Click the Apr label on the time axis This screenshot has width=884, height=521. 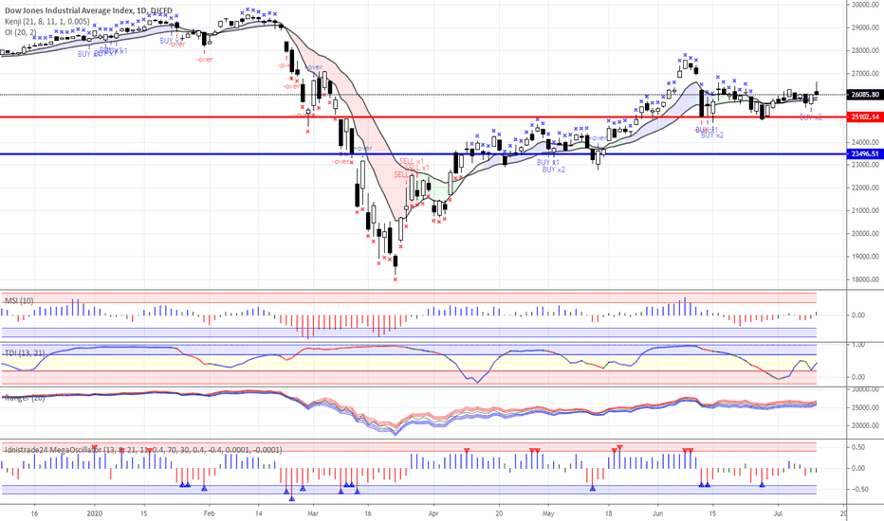coord(433,513)
